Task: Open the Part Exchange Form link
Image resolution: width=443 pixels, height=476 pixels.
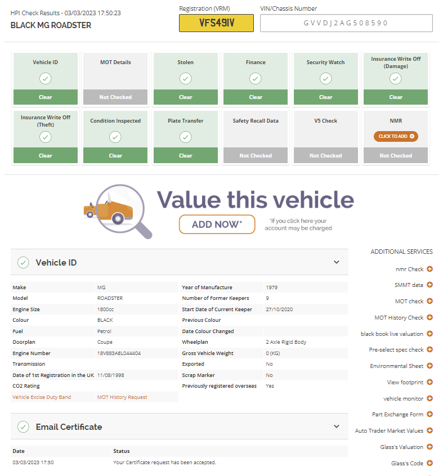Action: point(398,414)
